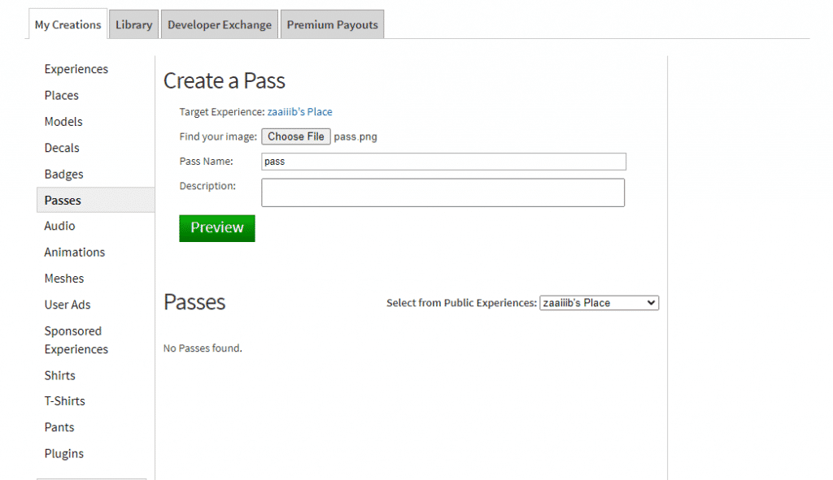Navigate to the Plugins section
Viewport: 833px width, 480px height.
point(63,453)
